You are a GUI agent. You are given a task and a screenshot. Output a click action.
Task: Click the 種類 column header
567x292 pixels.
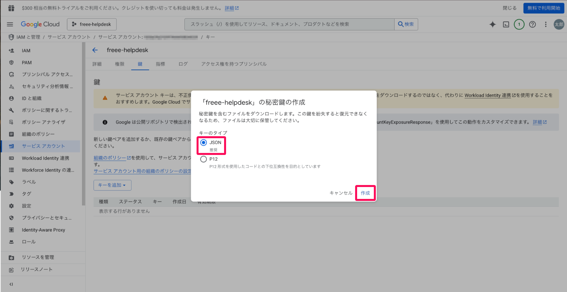[104, 202]
